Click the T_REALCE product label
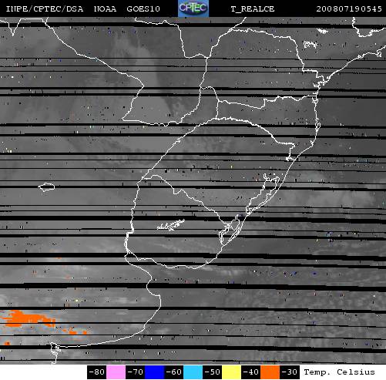386x380 pixels. [x=253, y=9]
